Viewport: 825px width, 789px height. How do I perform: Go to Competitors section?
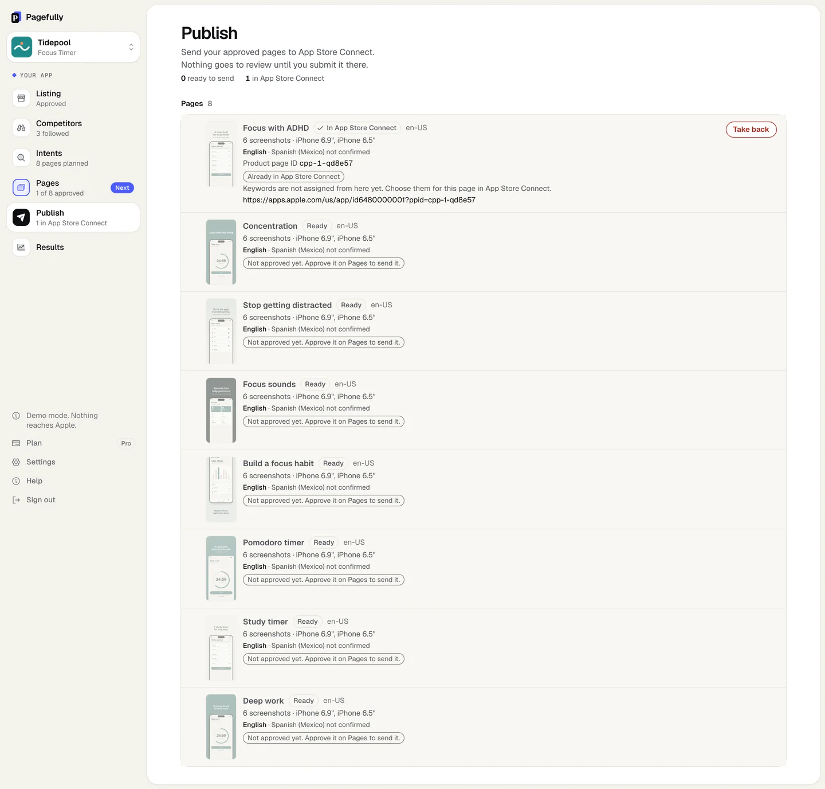click(x=73, y=128)
